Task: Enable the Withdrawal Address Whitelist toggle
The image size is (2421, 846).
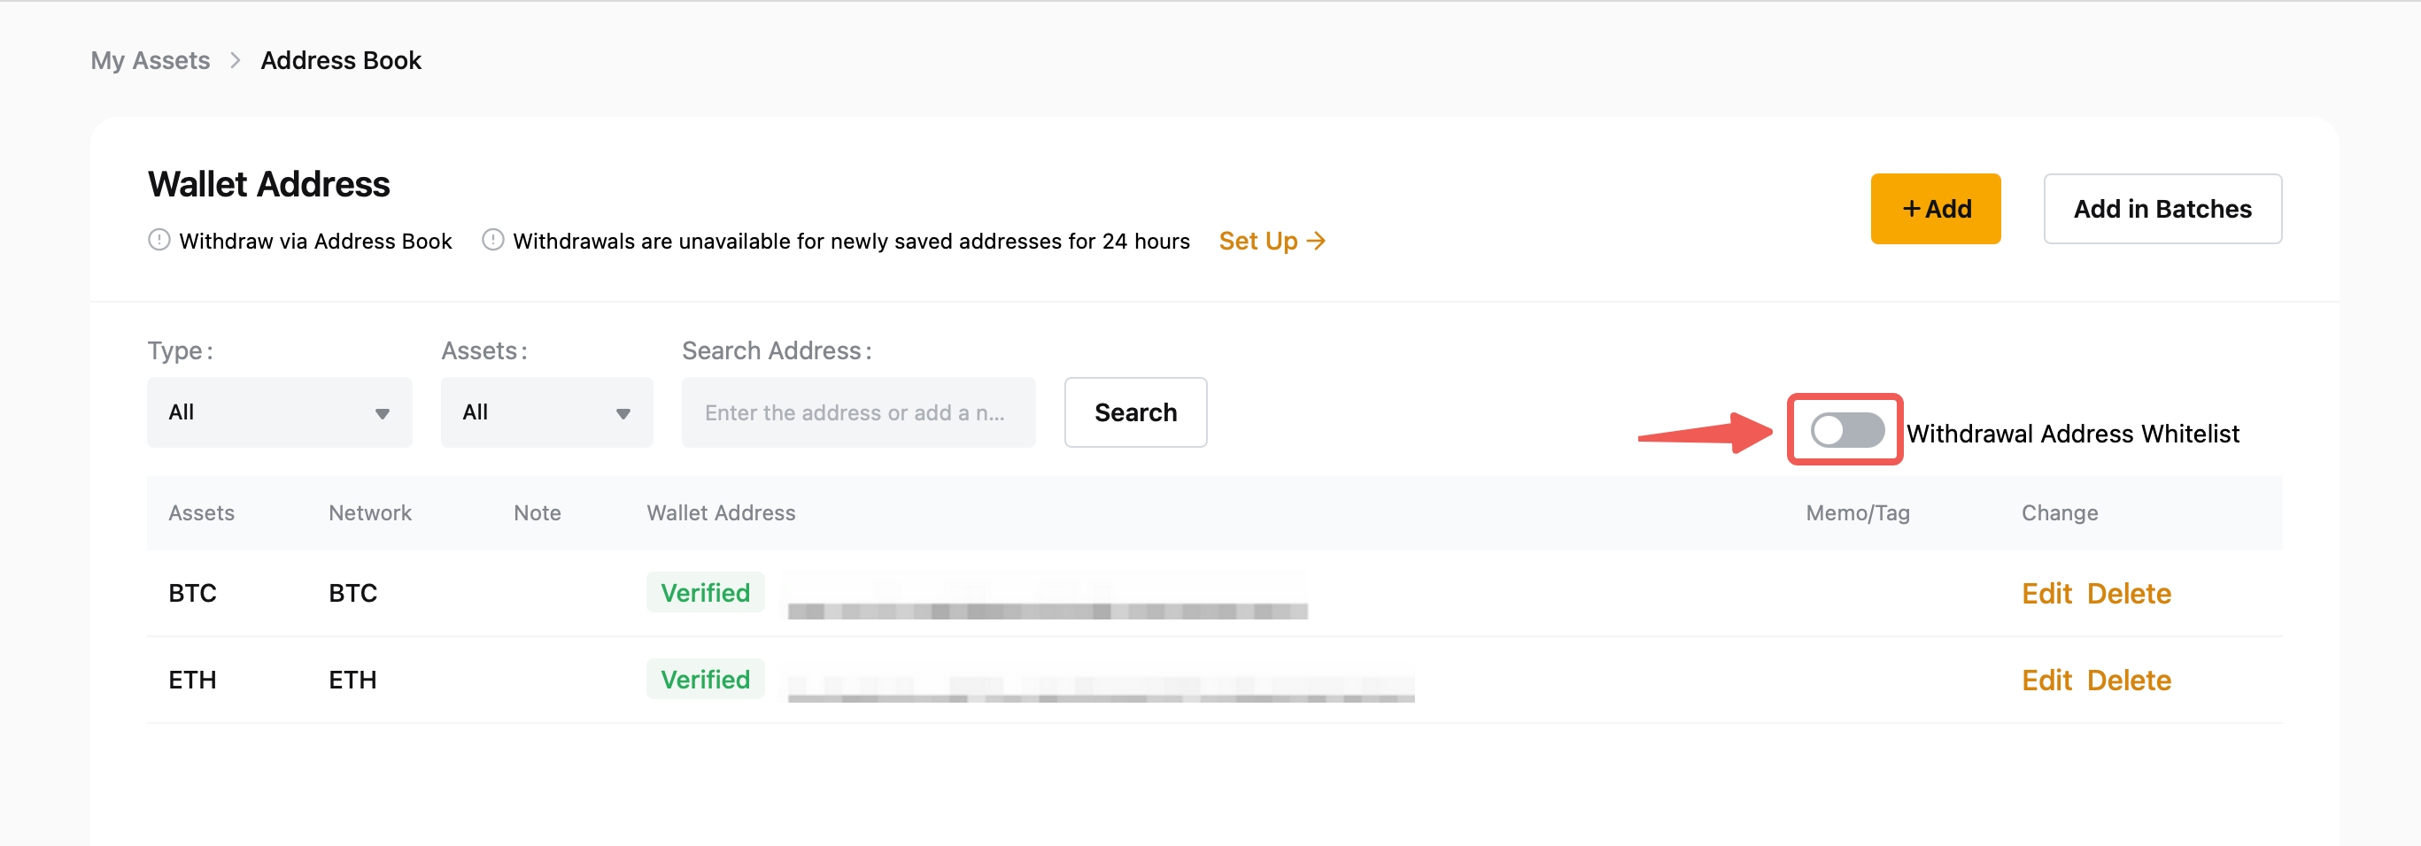Action: coord(1845,431)
